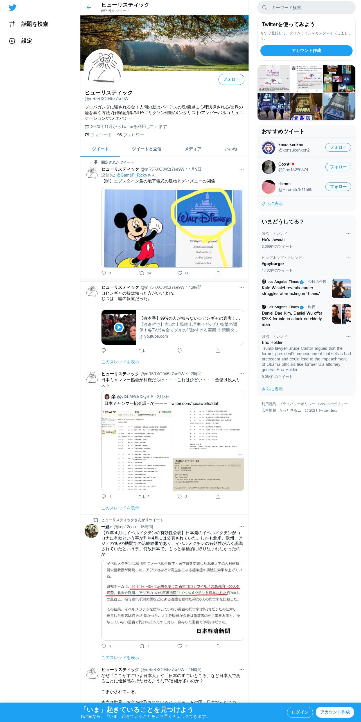Image resolution: width=361 pixels, height=722 pixels.
Task: Play the ロヒンギャ YouTube video
Action: [x=119, y=327]
